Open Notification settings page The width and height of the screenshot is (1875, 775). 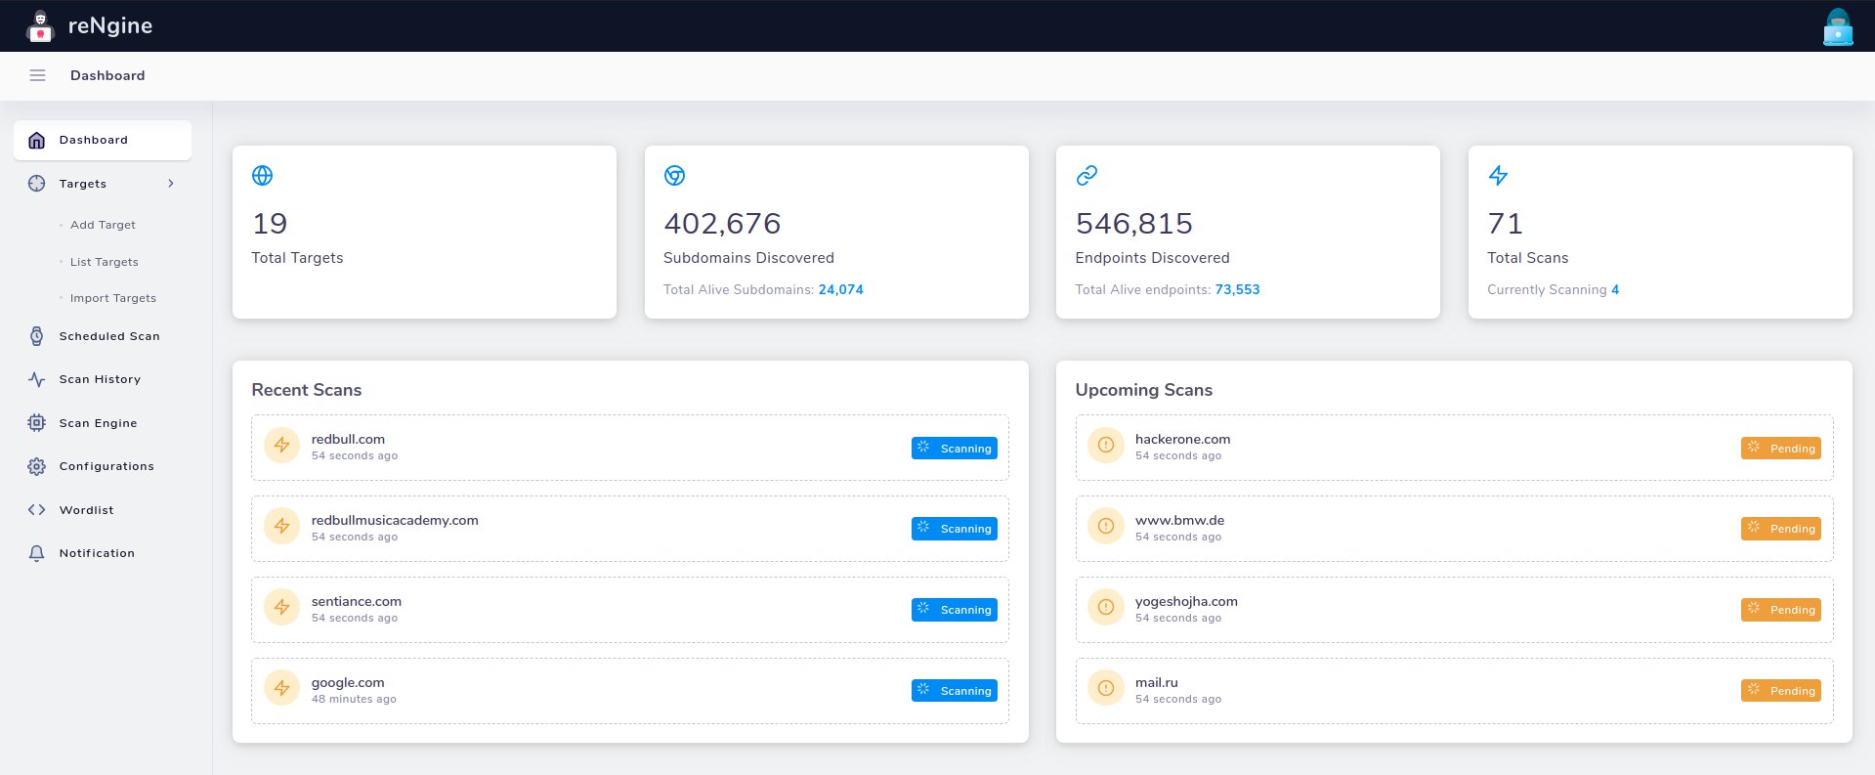[x=103, y=553]
